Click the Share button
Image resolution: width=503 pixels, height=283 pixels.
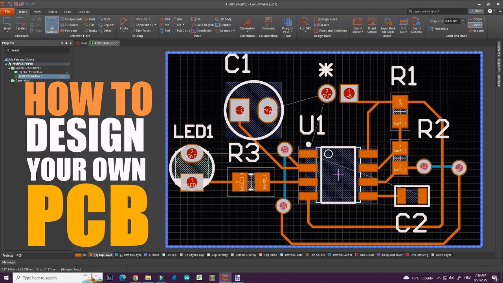pos(476,11)
